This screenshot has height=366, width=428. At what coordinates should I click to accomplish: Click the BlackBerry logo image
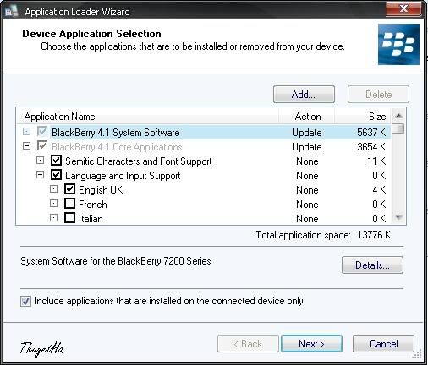pyautogui.click(x=398, y=44)
